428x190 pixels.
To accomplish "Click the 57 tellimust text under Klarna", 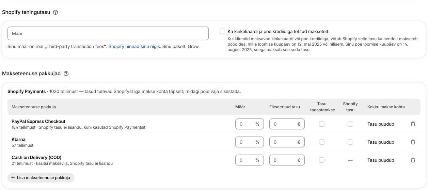I will click(22, 145).
